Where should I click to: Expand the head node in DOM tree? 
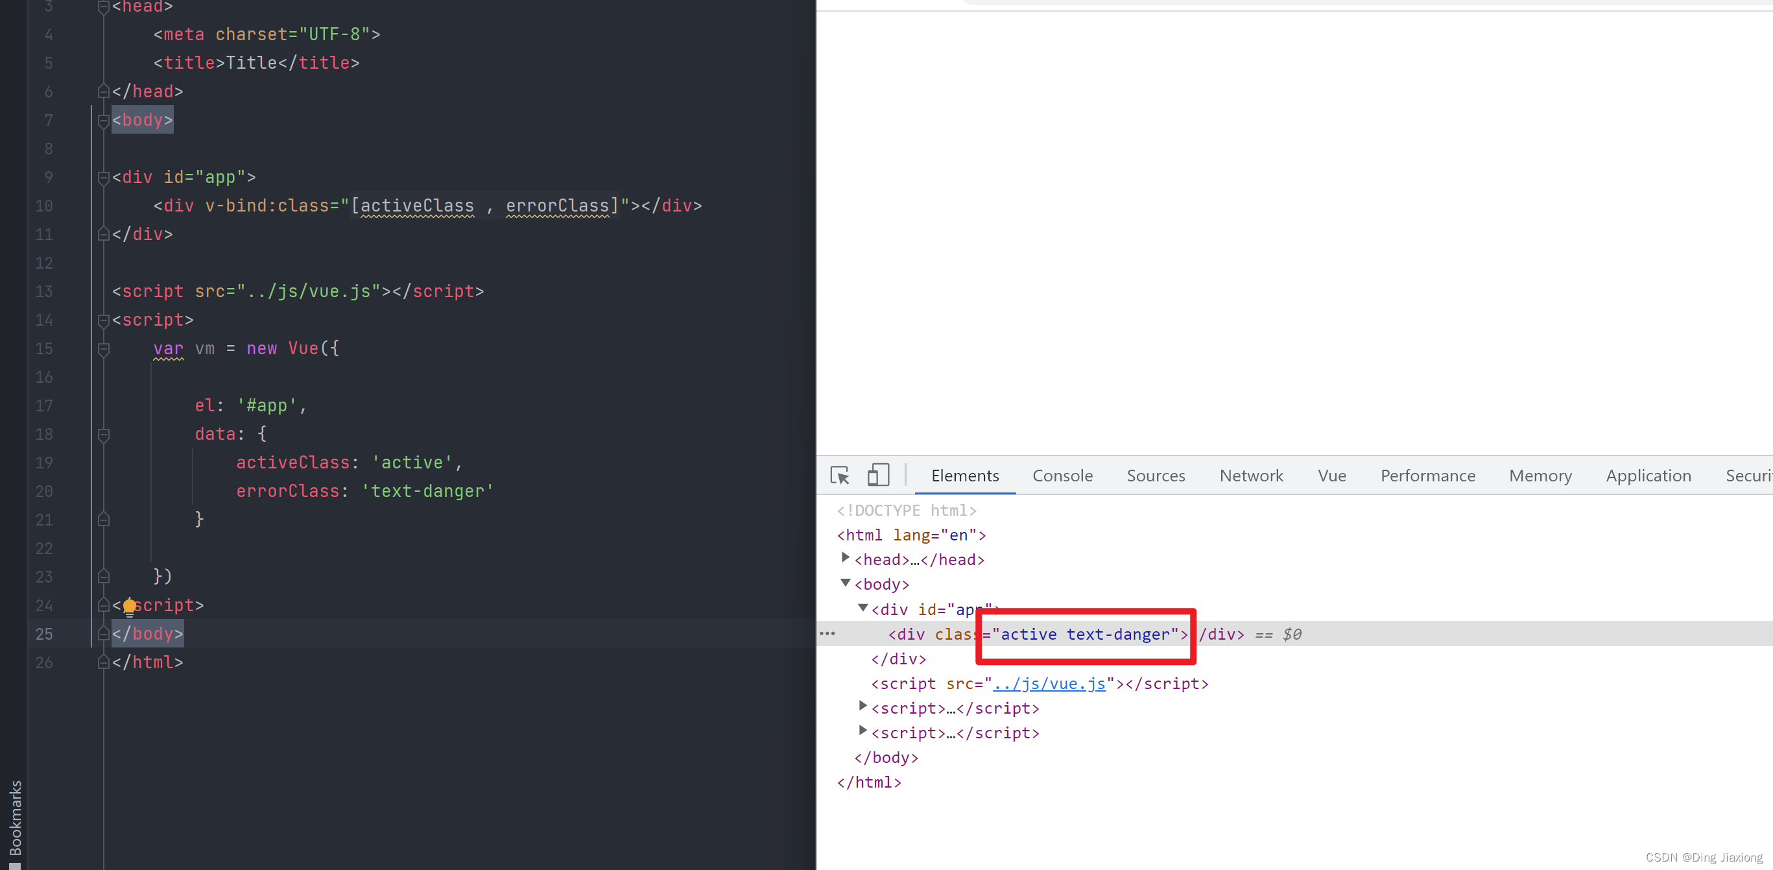tap(845, 557)
